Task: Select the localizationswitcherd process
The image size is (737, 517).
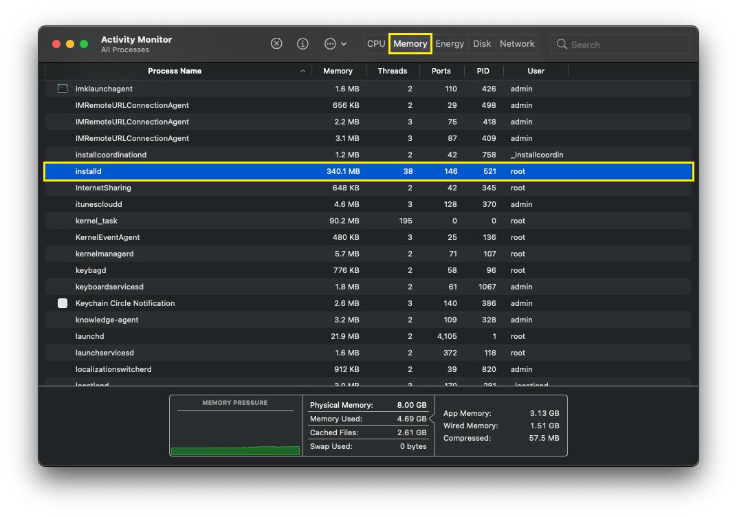Action: click(x=368, y=369)
